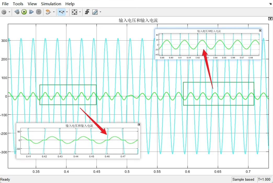
Task: Click the lower inset plot title
Action: (79, 126)
